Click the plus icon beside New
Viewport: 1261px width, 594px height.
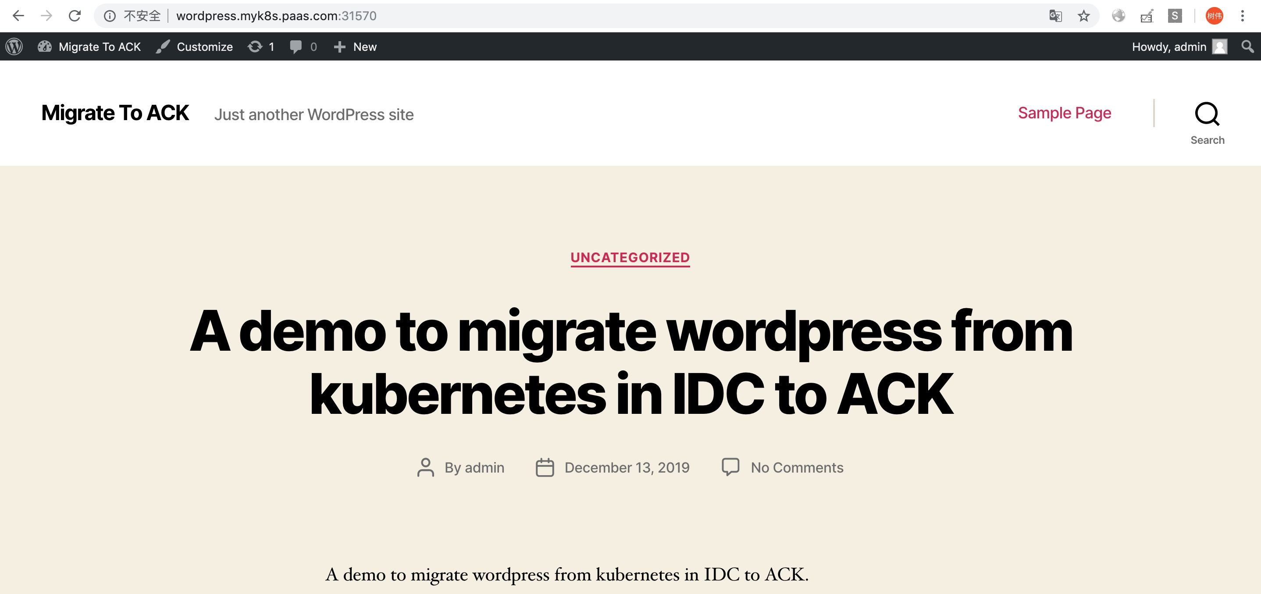[339, 47]
